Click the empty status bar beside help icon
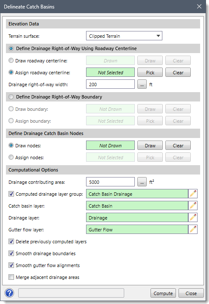Screen dimensions: 209x304 point(71,293)
